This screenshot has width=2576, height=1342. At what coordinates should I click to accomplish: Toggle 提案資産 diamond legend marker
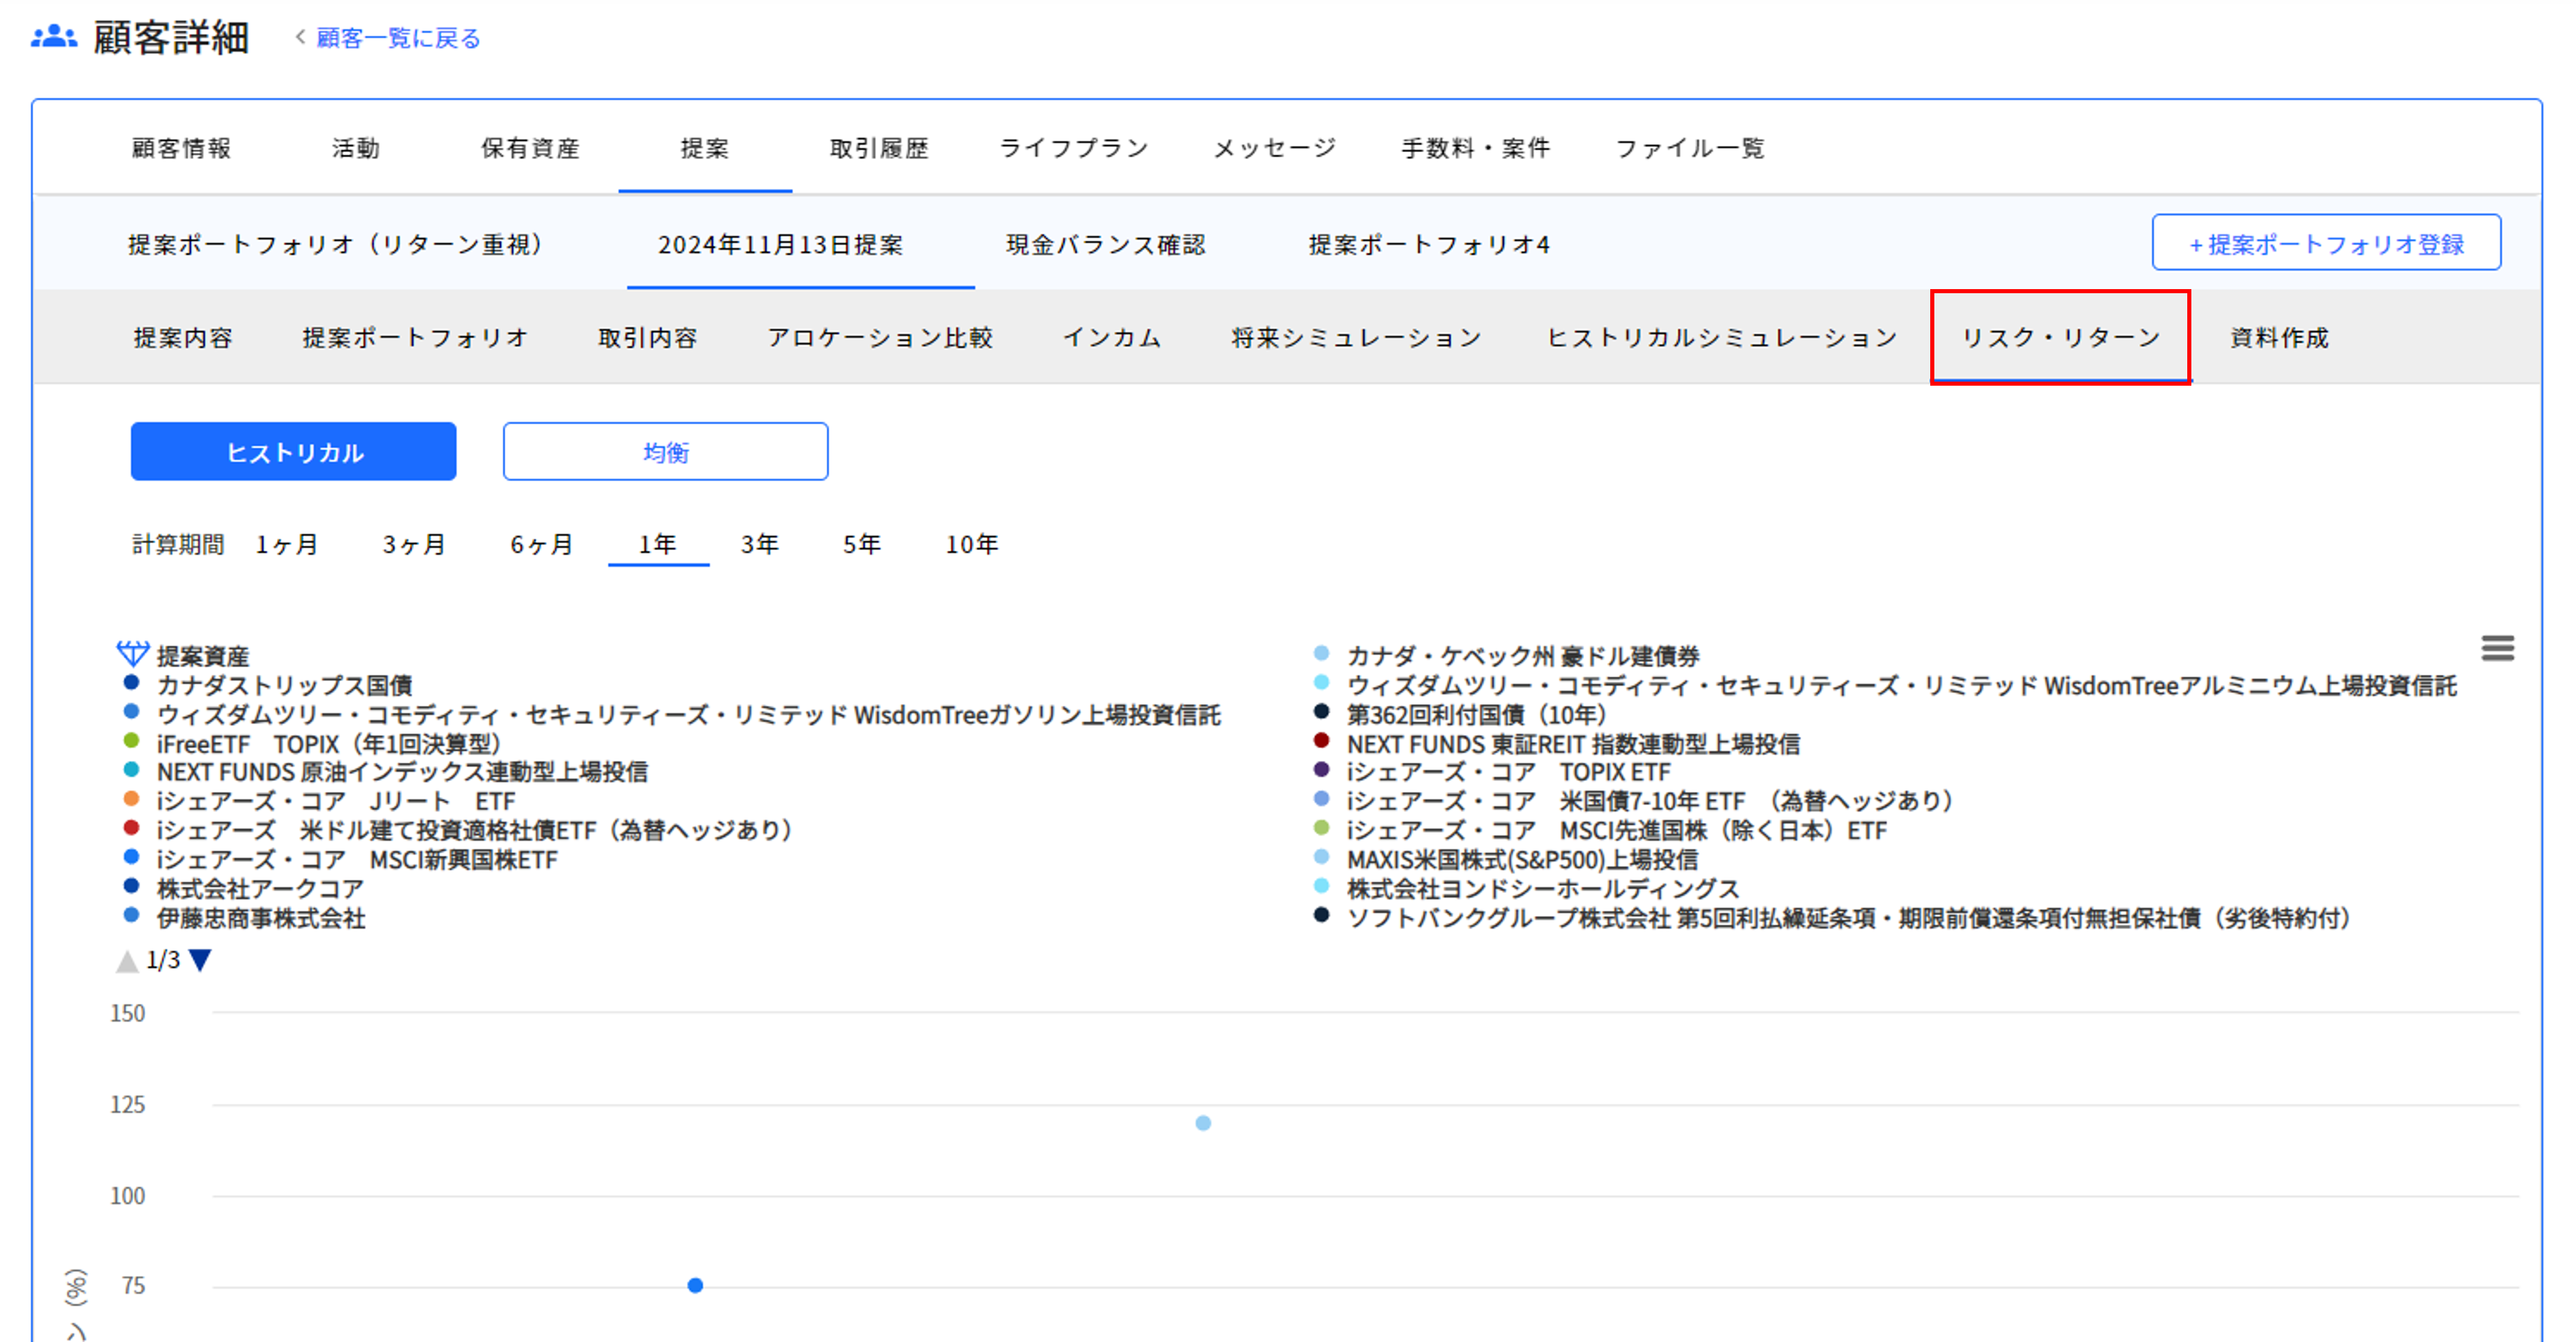133,654
